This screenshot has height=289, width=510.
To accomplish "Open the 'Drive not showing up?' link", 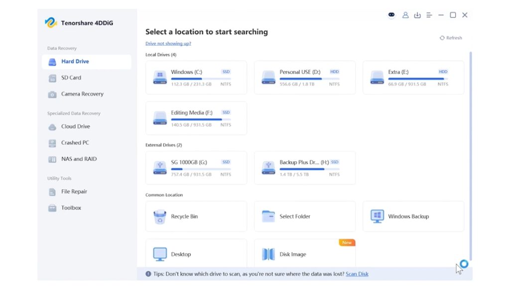I will click(168, 44).
